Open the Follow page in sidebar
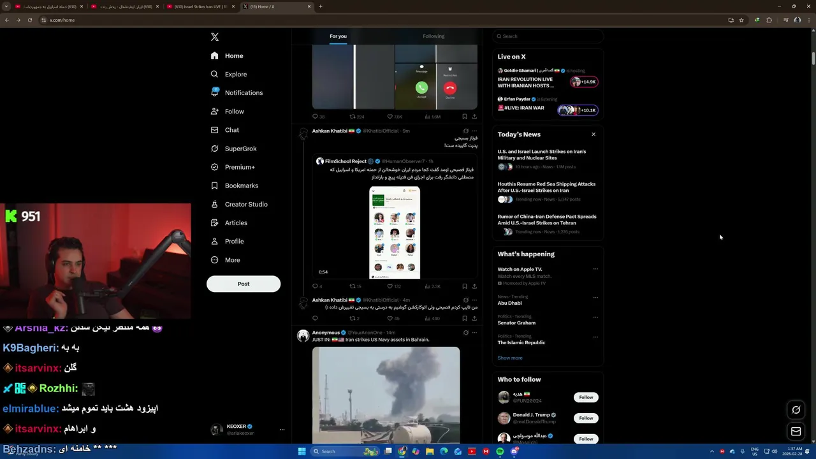 [227, 111]
